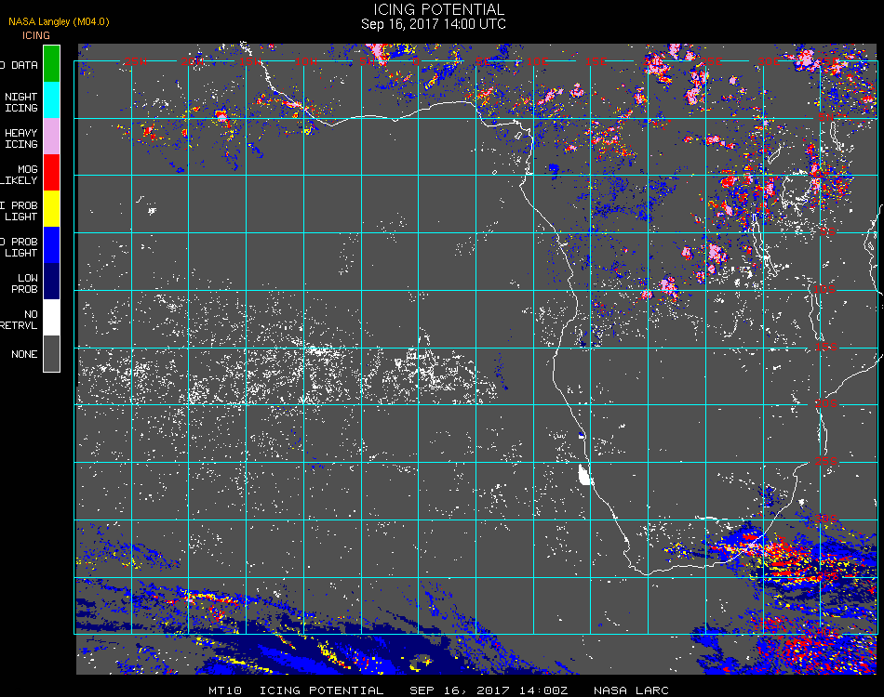Click the footer 'SEP 16, 2017 14:00Z' timestamp
Image resolution: width=884 pixels, height=697 pixels.
pyautogui.click(x=489, y=690)
